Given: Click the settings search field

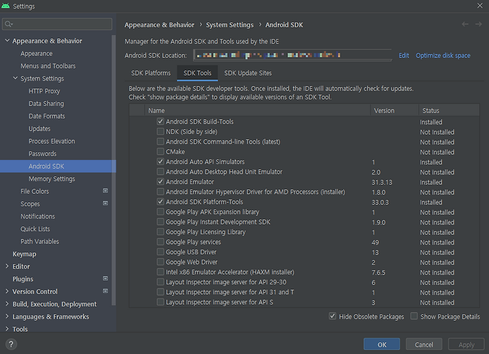Looking at the screenshot, I should tap(57, 24).
